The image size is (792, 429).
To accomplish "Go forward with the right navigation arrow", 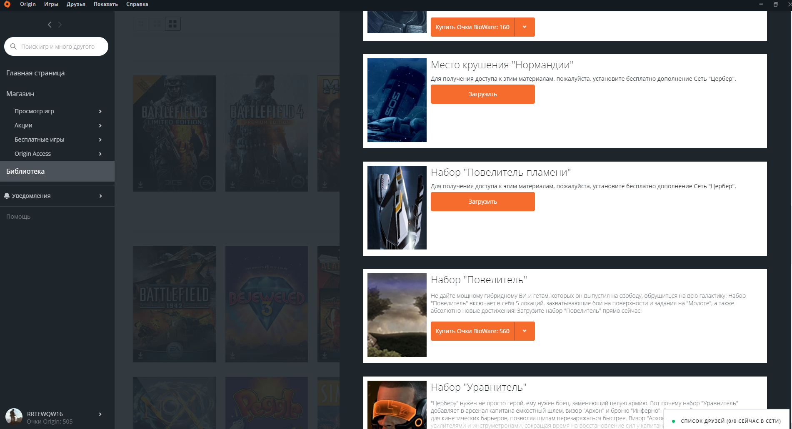I will click(60, 25).
